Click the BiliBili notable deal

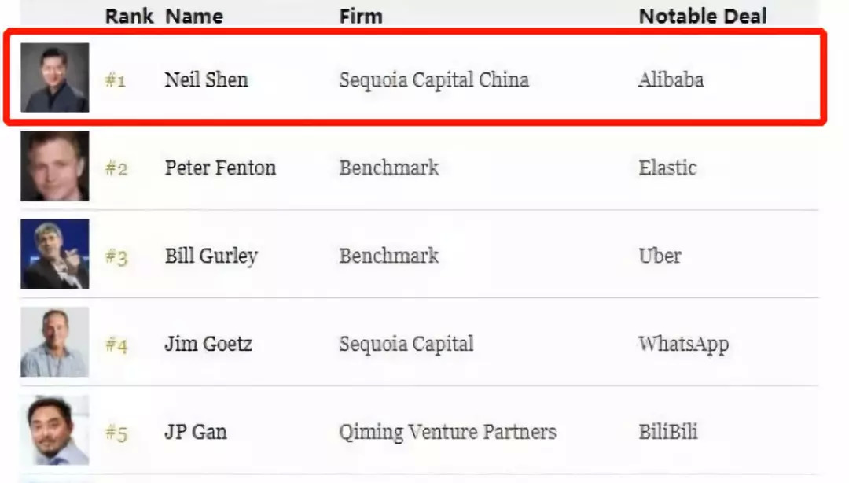click(x=667, y=433)
